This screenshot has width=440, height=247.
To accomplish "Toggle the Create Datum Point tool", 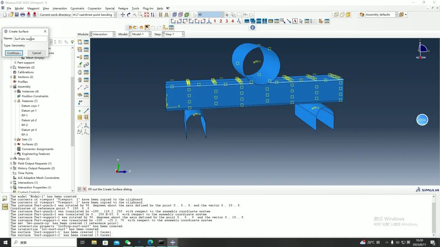I will coord(80,111).
